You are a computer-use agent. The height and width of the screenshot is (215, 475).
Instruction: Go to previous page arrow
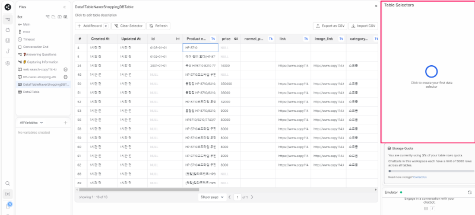230,197
